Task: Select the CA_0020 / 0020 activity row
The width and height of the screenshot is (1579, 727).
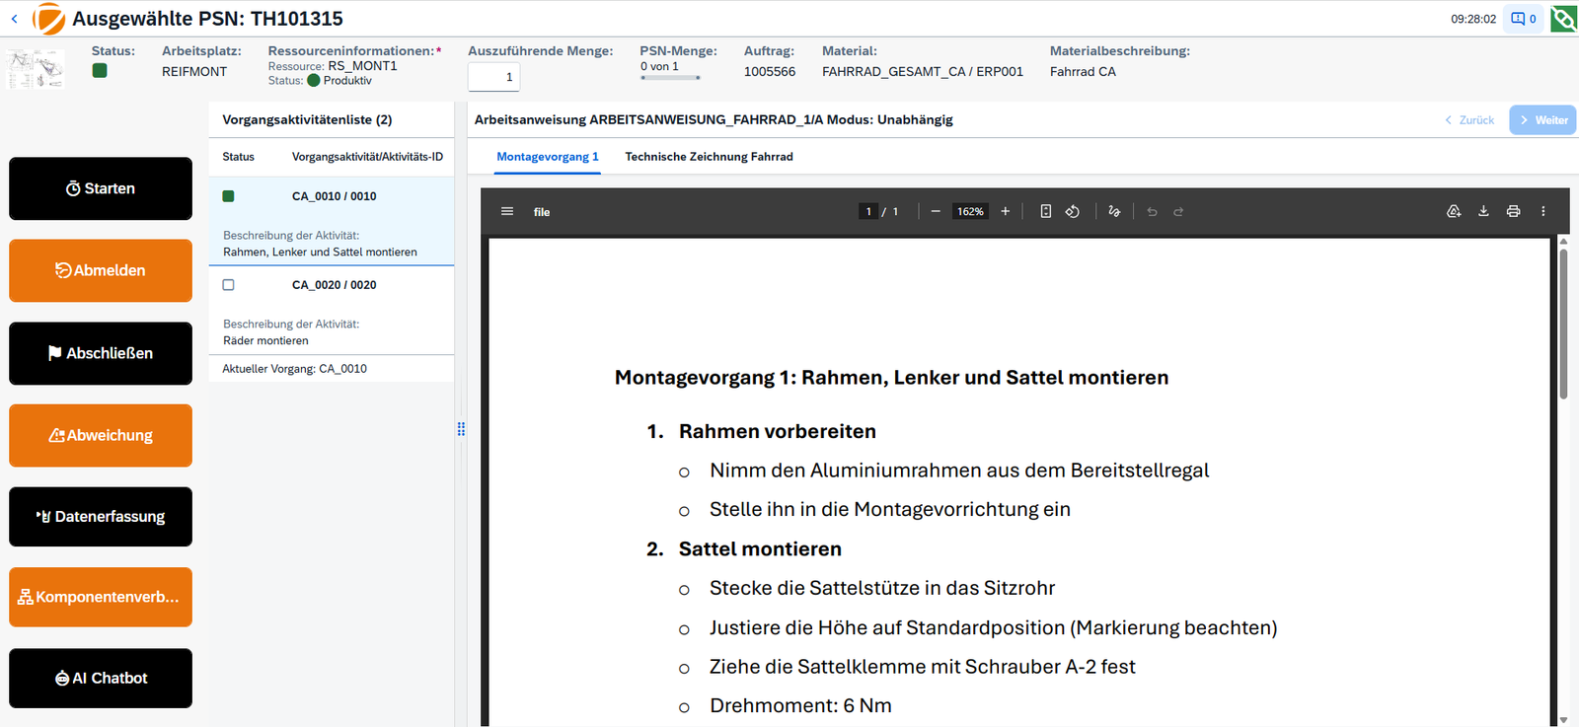Action: click(332, 310)
